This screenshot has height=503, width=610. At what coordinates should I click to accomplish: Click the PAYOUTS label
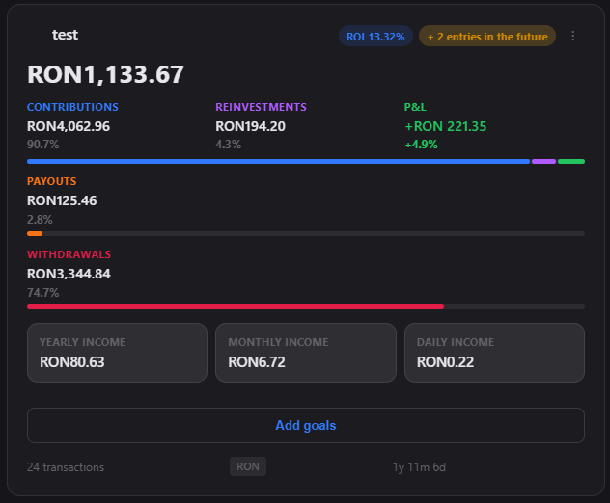tap(52, 181)
